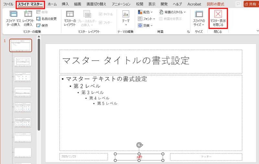Select Rename (名前の変更) command

(46, 19)
